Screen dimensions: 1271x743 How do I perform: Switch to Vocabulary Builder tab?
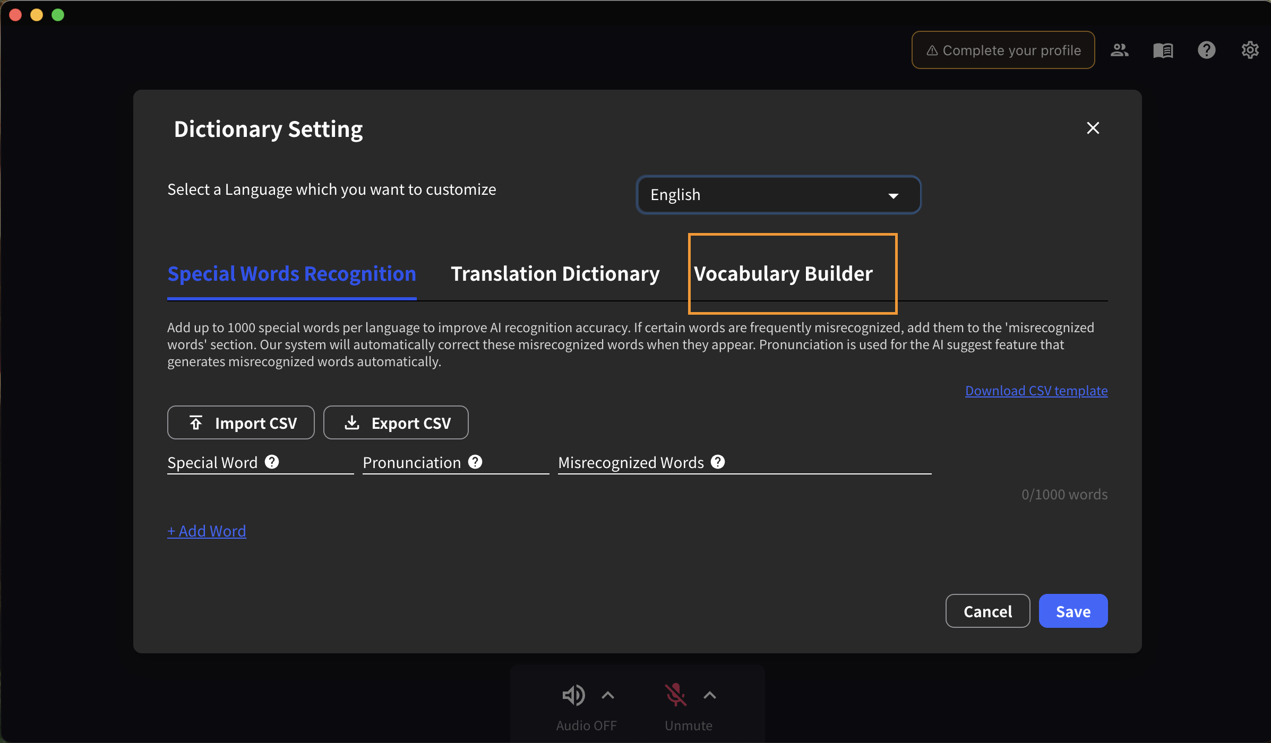point(783,274)
